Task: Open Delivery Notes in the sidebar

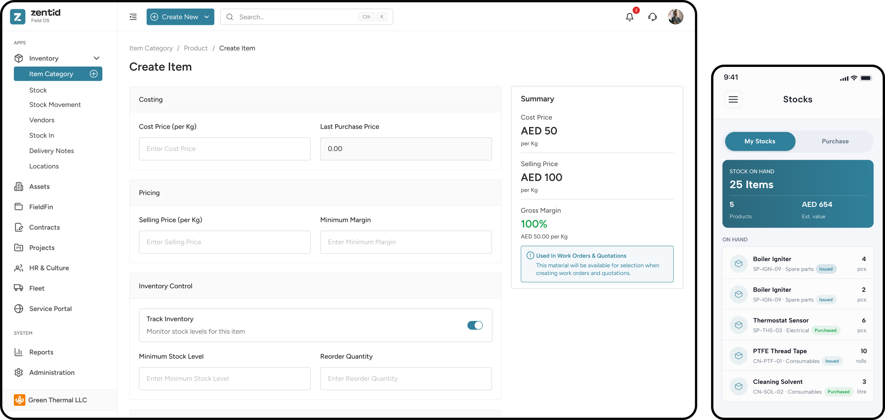Action: [52, 151]
